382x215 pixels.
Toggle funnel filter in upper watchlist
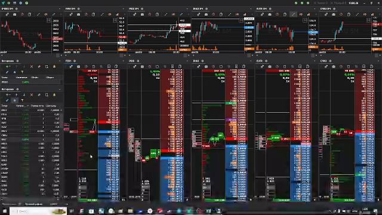click(x=22, y=72)
